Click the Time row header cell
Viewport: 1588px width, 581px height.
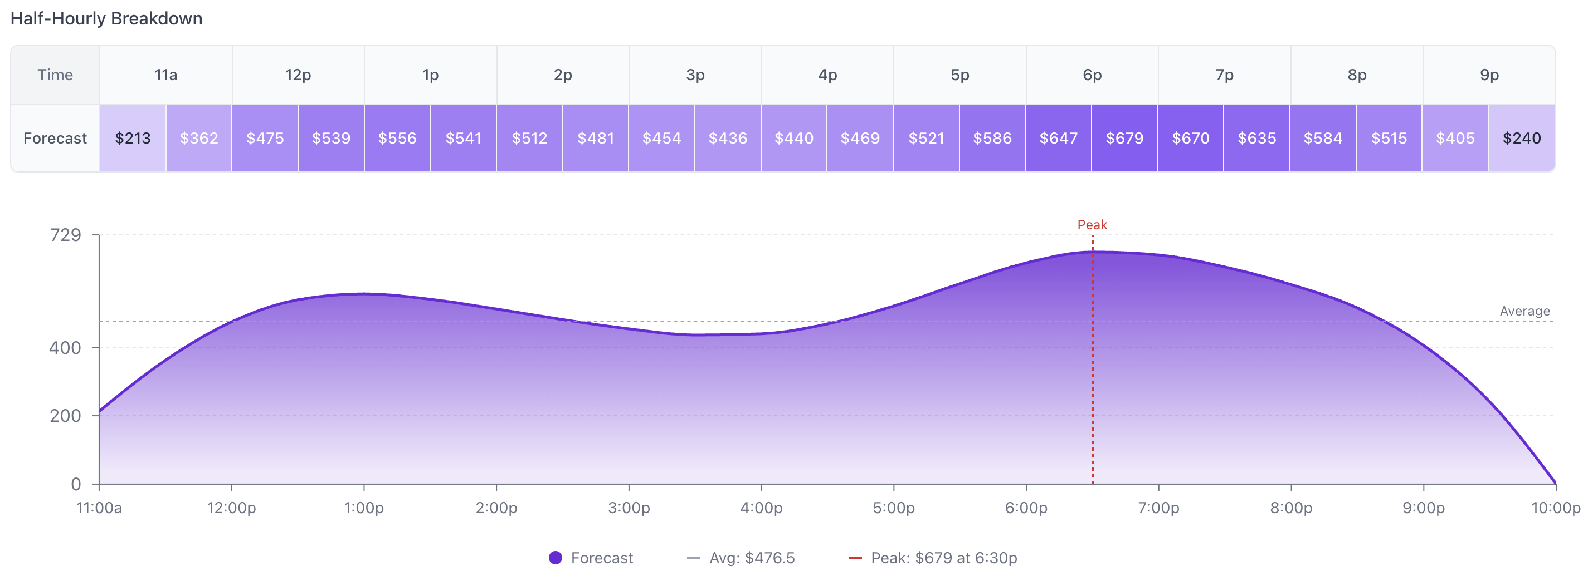[x=55, y=75]
